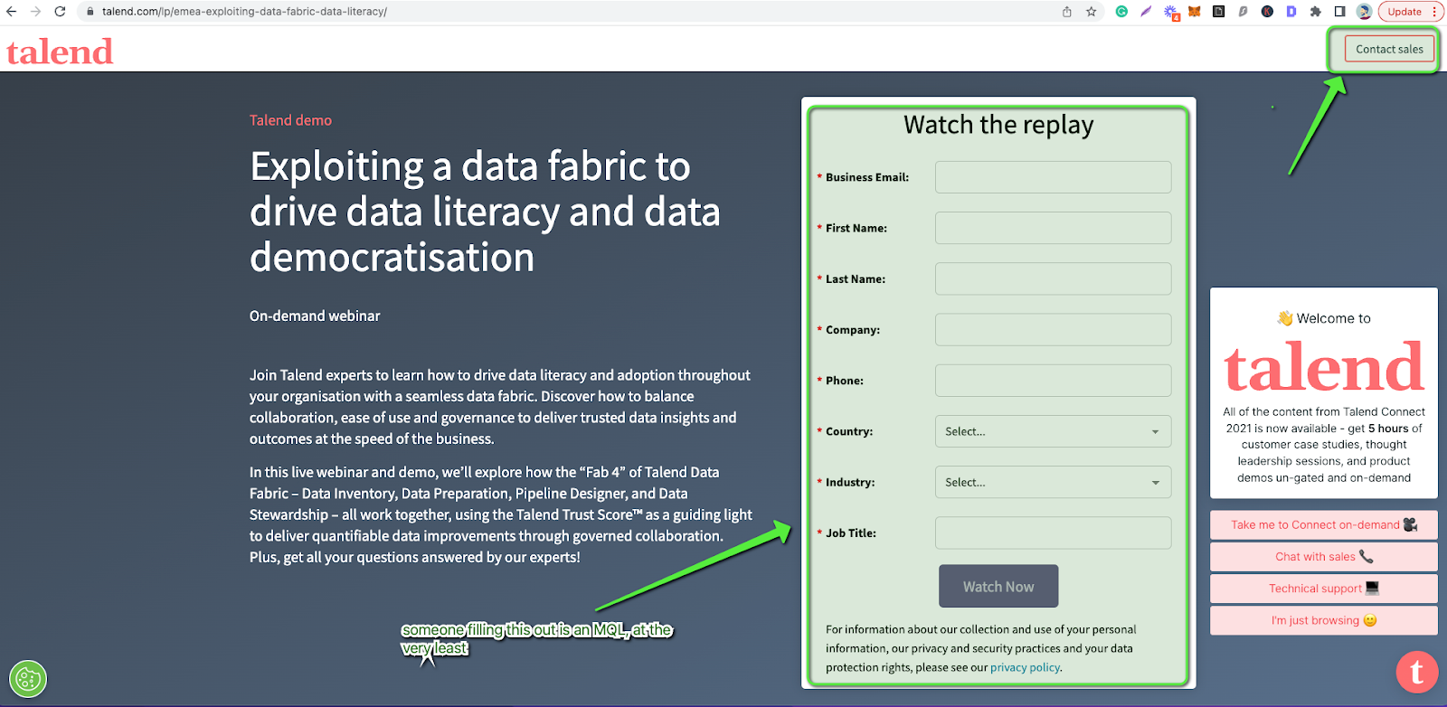This screenshot has height=707, width=1447.
Task: Click the browser address bar URL
Action: tap(244, 12)
